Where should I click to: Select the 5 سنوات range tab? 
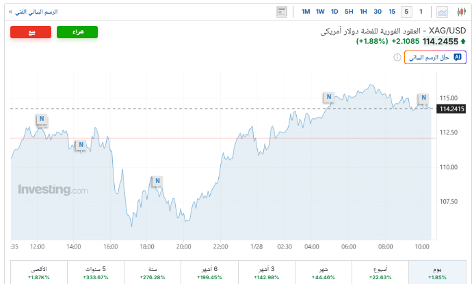coord(95,272)
